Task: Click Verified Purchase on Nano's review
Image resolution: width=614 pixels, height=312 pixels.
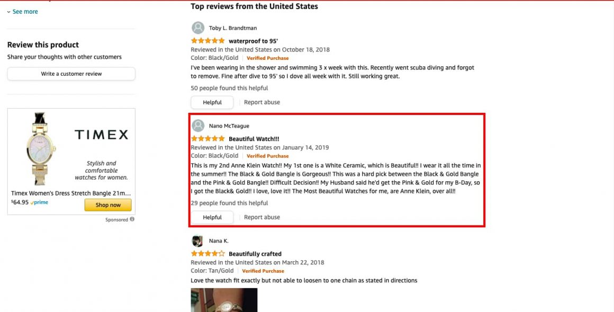Action: coord(267,156)
